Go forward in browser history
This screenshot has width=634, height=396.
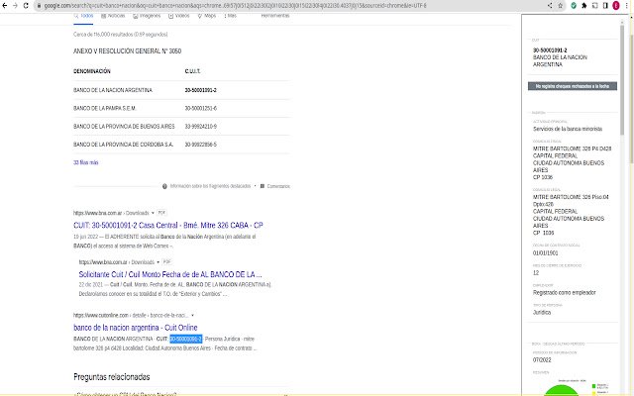pyautogui.click(x=16, y=6)
